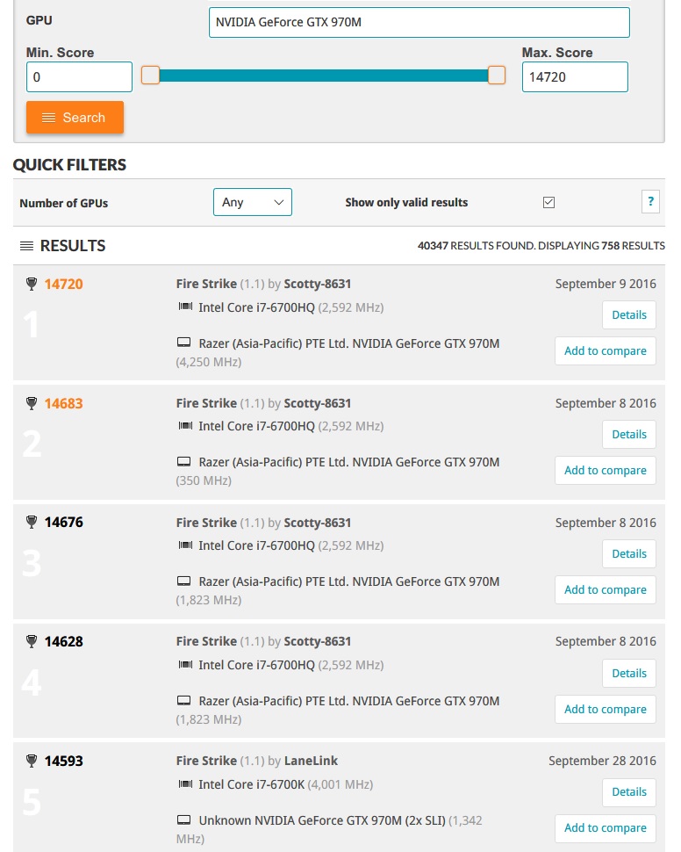The image size is (681, 852).
Task: Click score 14593 in fifth result
Action: (63, 761)
